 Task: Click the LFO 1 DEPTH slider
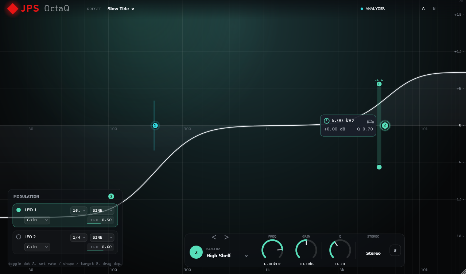tap(101, 220)
